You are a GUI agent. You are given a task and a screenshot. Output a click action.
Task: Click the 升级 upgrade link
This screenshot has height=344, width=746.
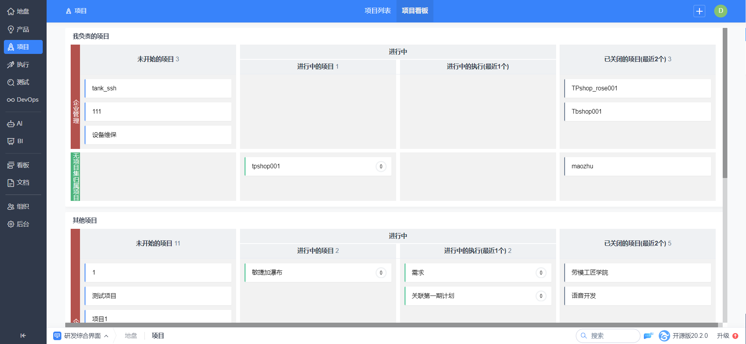723,335
